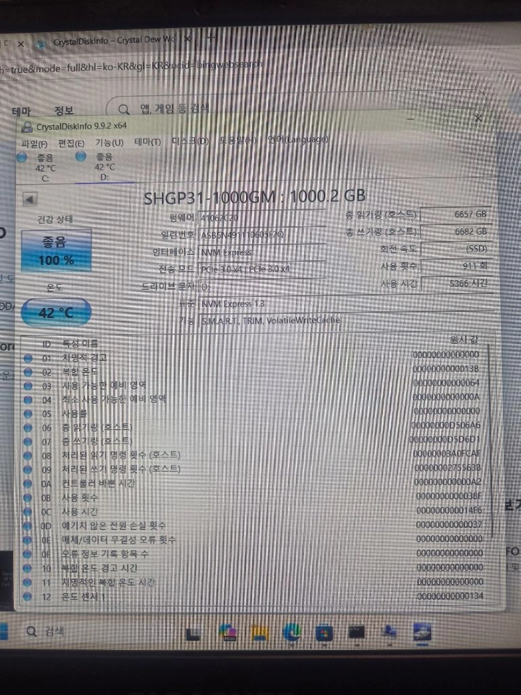Click the status circle for 01 치명적 경고
The image size is (521, 695).
[28, 358]
